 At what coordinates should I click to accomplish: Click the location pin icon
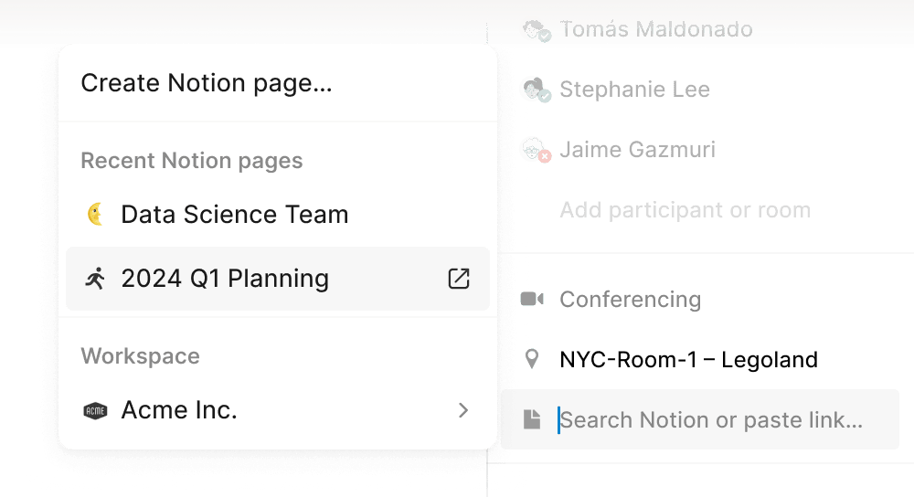point(532,359)
